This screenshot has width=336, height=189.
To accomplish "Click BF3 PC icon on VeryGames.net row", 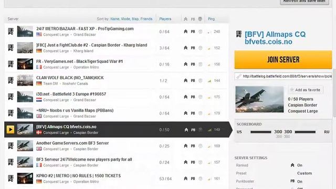I will [x=10, y=64].
